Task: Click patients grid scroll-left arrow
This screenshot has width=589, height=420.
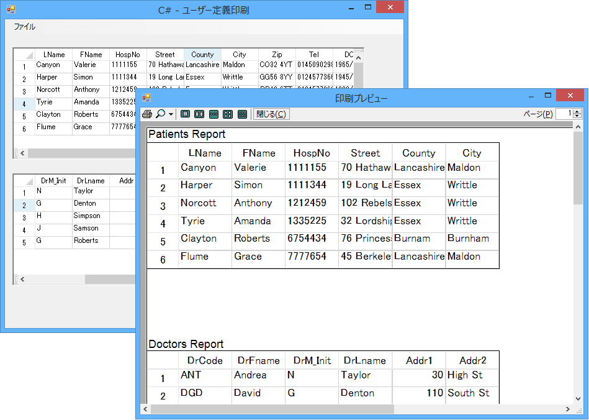Action: pyautogui.click(x=22, y=153)
